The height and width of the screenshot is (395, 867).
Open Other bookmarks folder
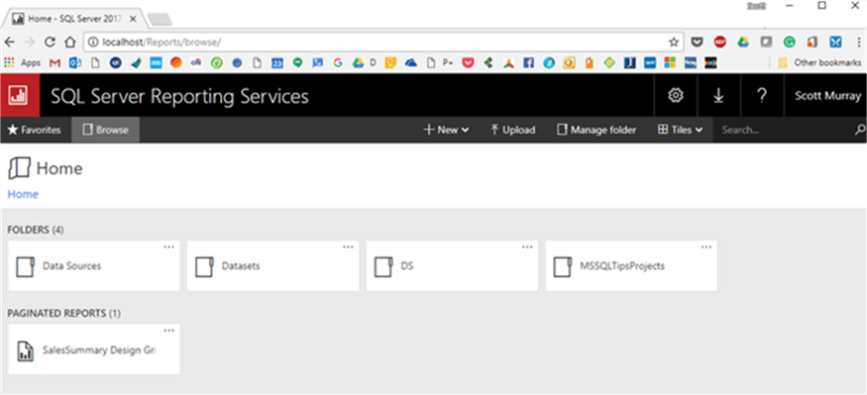(819, 63)
